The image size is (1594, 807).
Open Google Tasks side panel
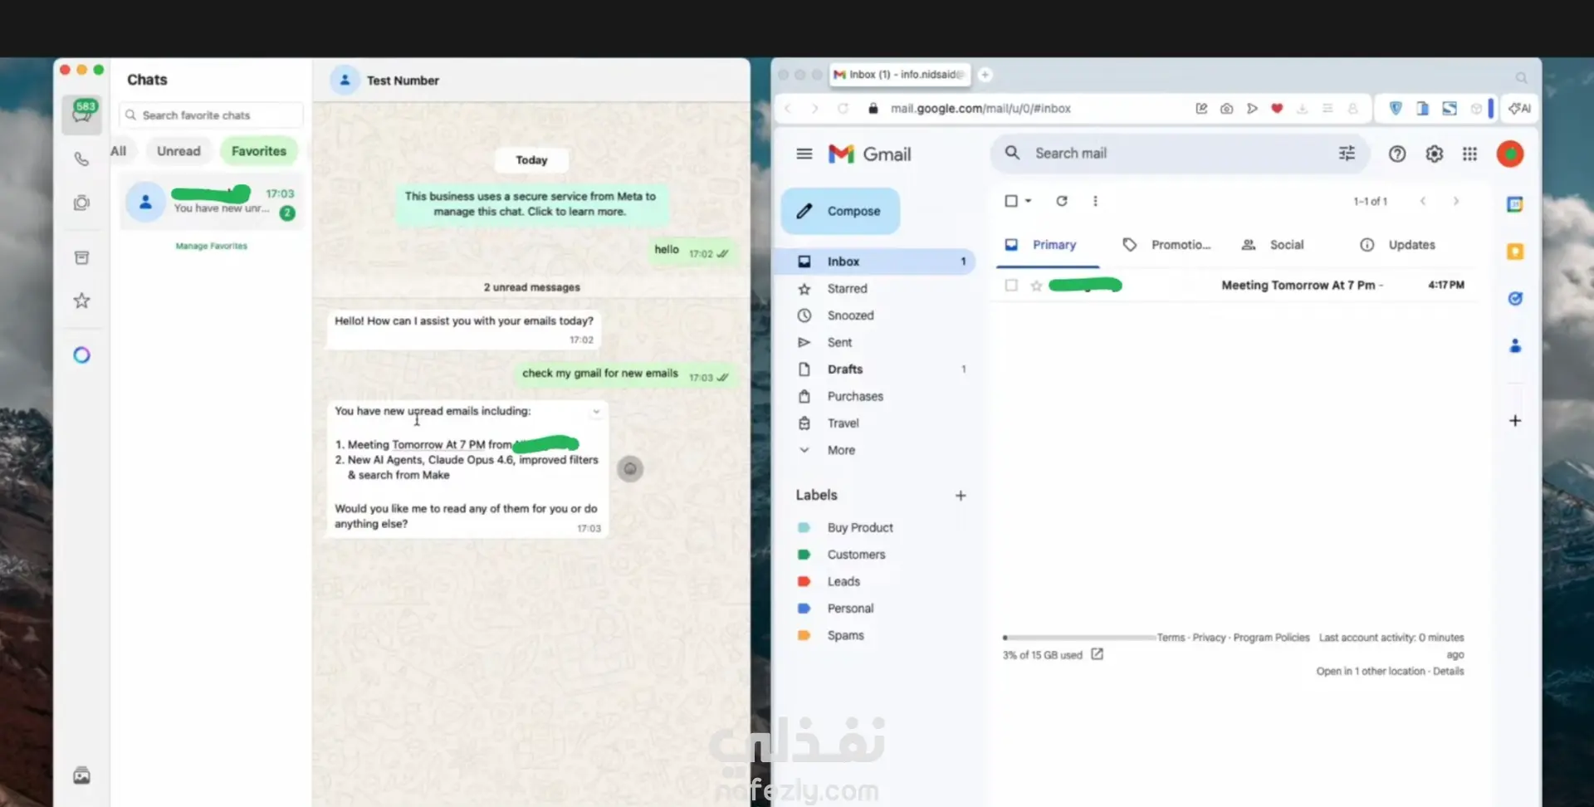click(1515, 299)
